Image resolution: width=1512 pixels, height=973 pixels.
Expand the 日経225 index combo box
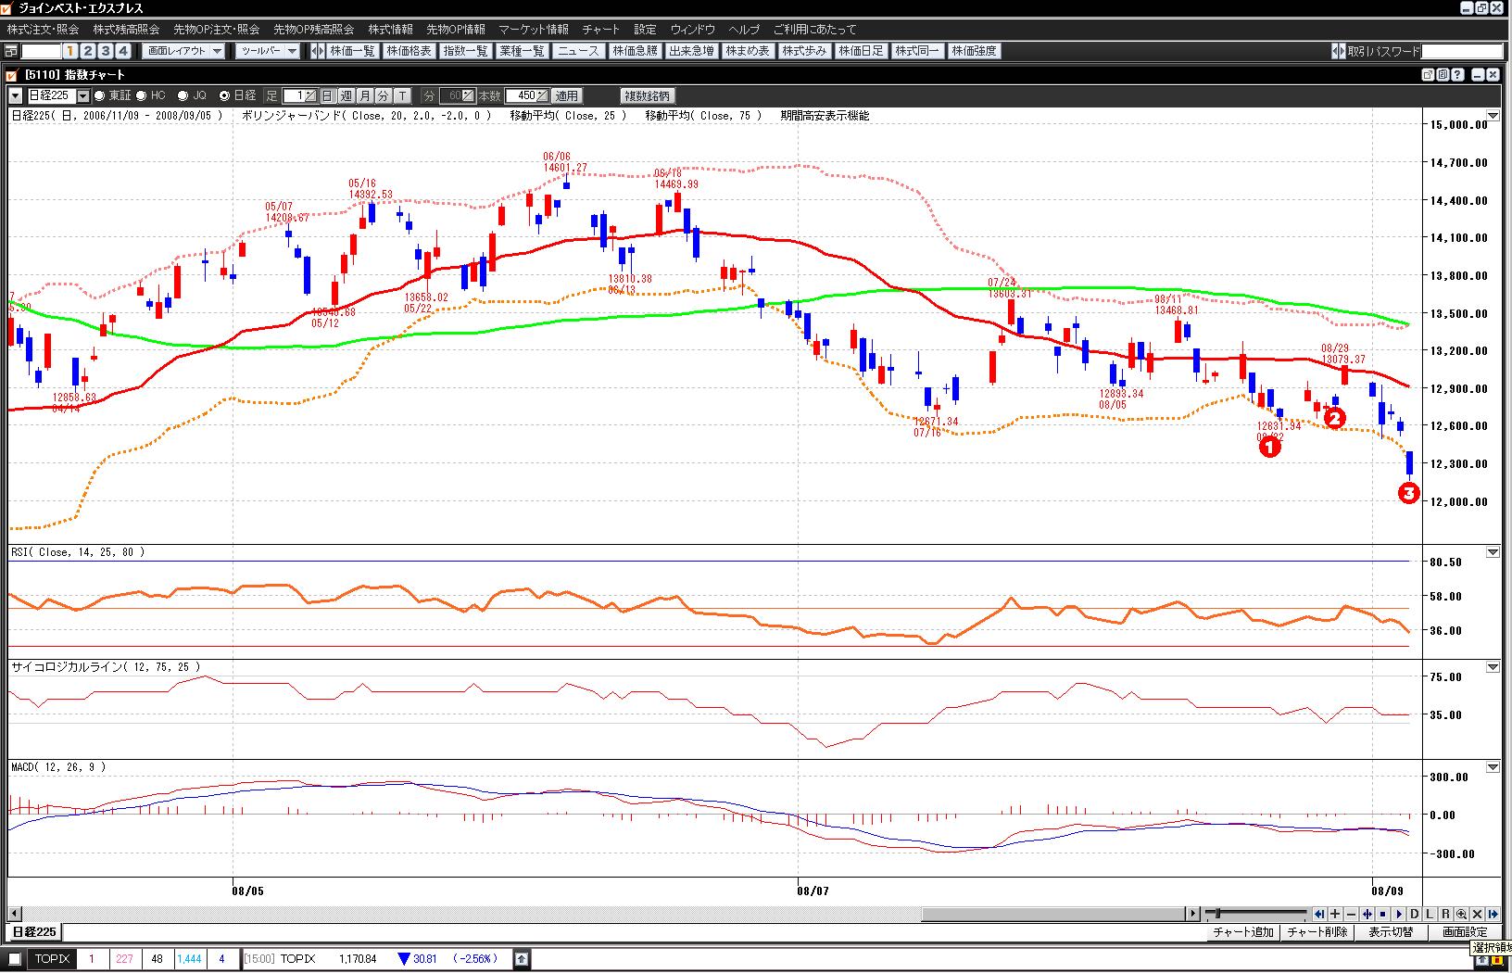pos(82,95)
